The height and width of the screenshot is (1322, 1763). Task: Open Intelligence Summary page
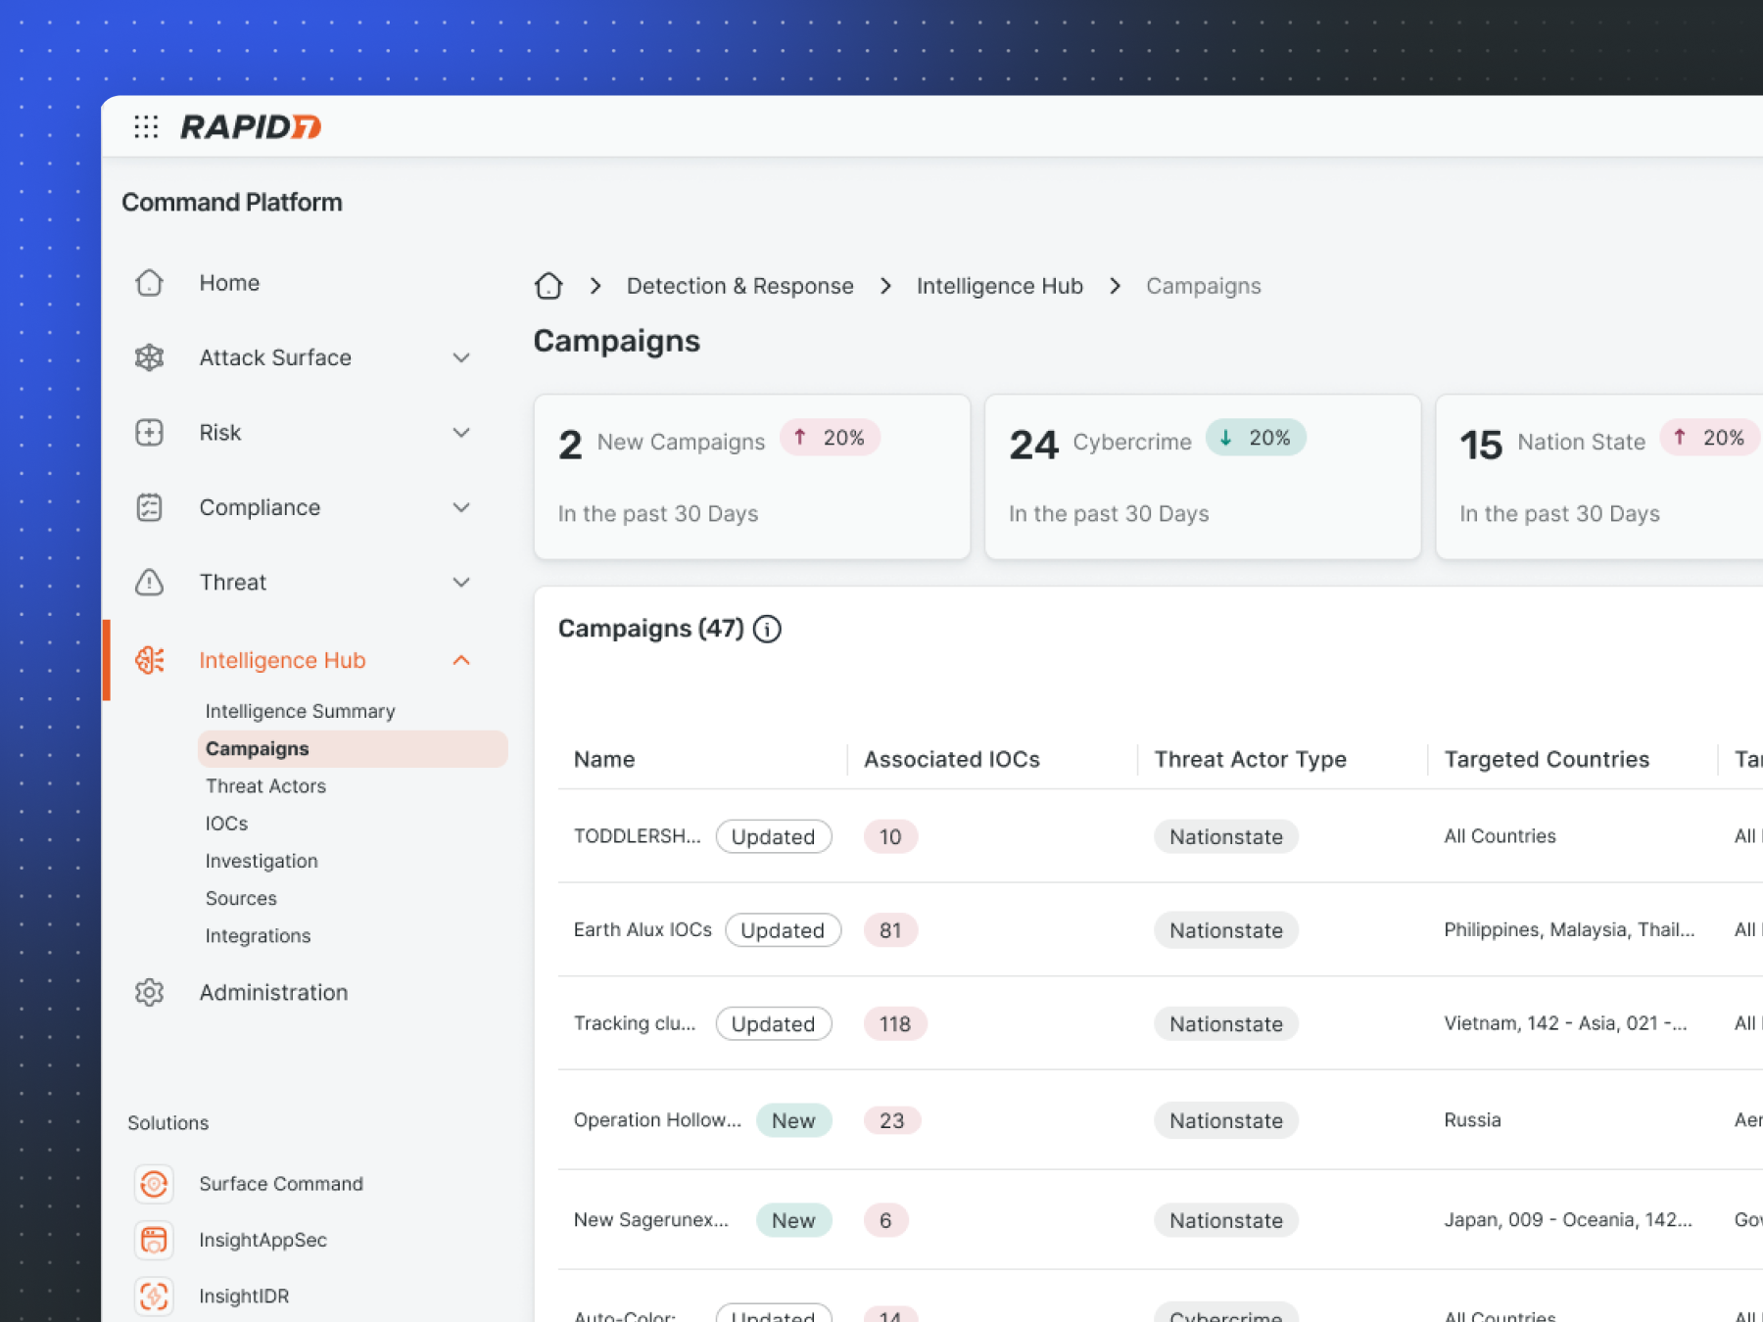click(300, 711)
